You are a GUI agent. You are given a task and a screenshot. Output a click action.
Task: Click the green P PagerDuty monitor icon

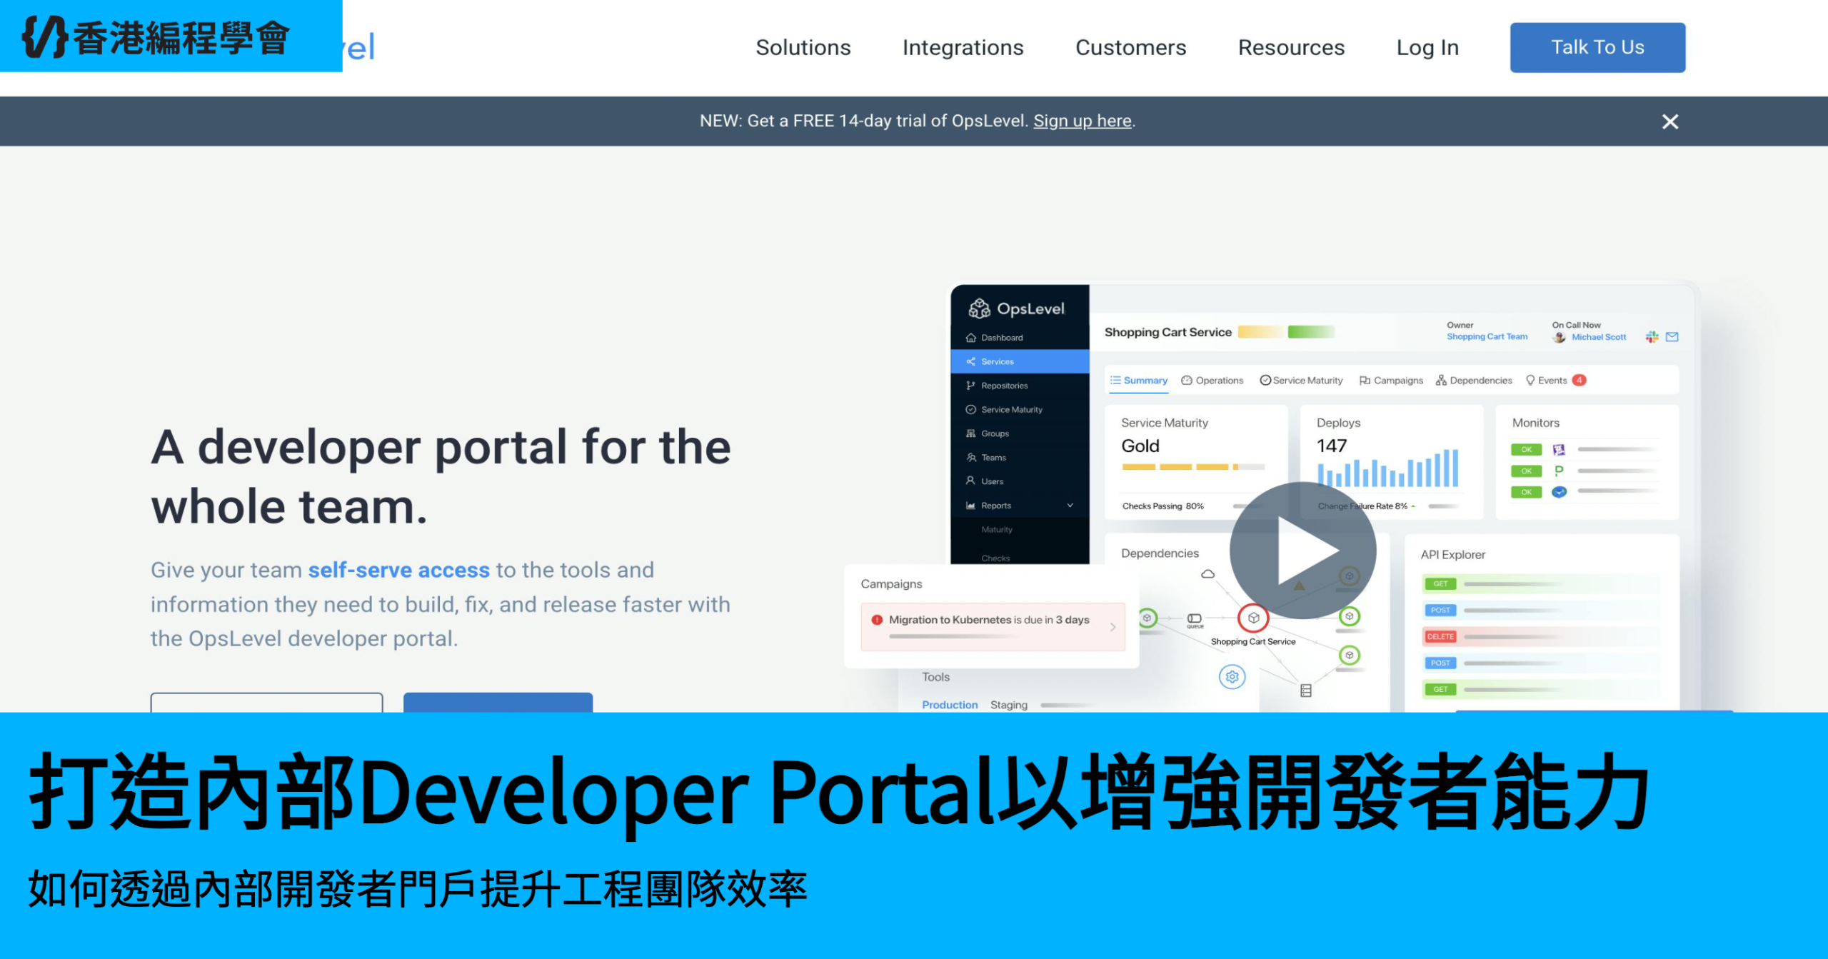[1559, 471]
